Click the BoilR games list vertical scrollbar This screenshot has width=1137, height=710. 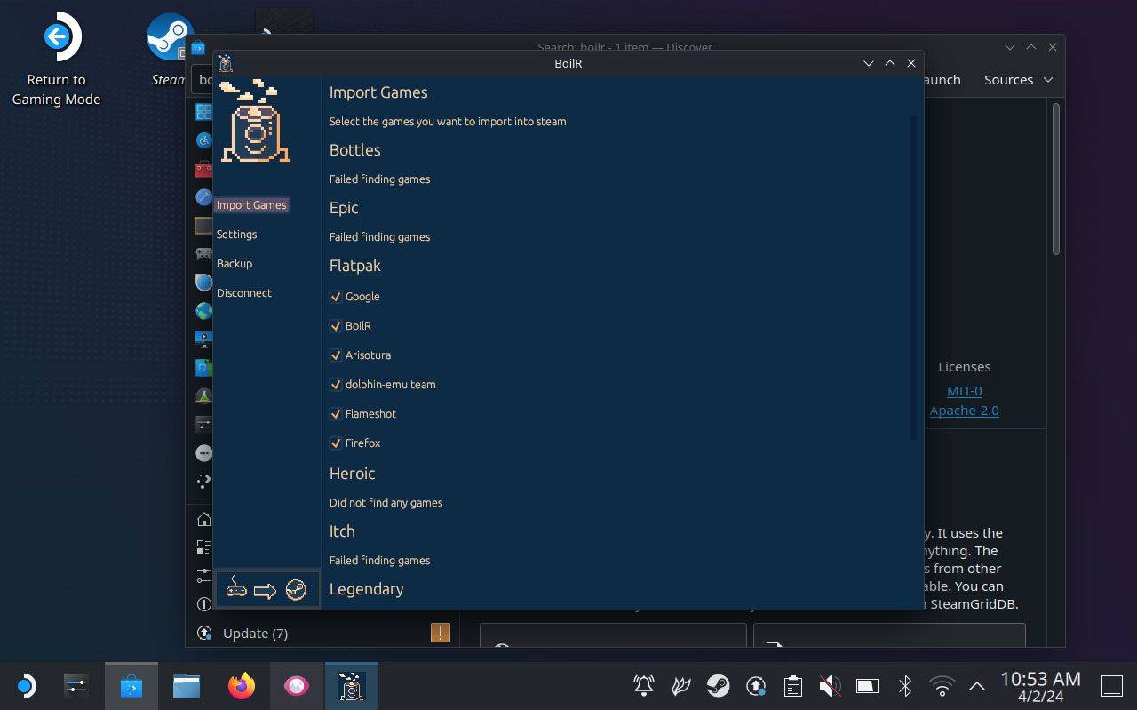tap(912, 277)
